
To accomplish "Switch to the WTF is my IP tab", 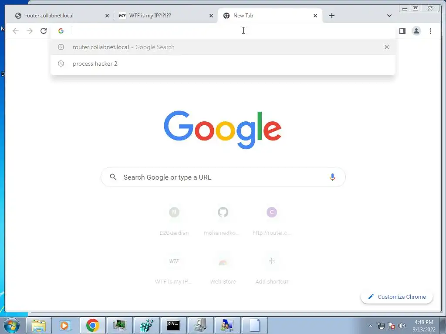I will (164, 16).
